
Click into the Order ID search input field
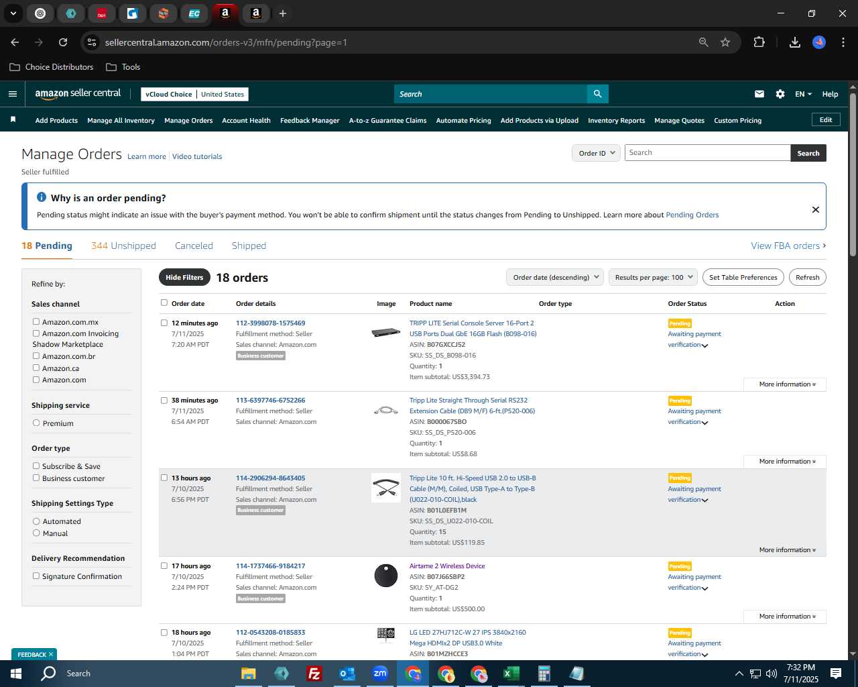tap(707, 153)
